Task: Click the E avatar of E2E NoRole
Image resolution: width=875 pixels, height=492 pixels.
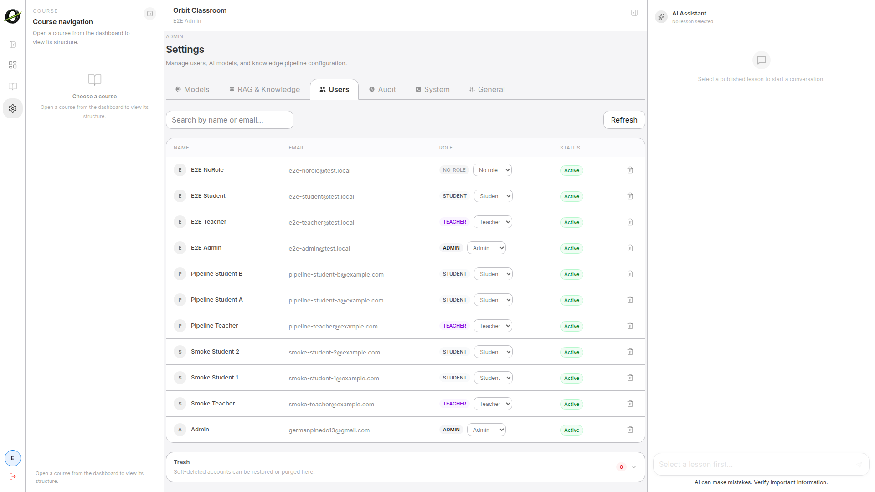Action: tap(180, 170)
